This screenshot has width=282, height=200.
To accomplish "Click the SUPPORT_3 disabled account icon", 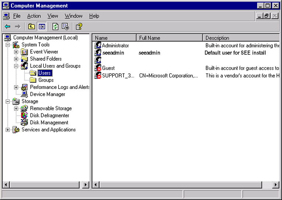I will [x=98, y=75].
